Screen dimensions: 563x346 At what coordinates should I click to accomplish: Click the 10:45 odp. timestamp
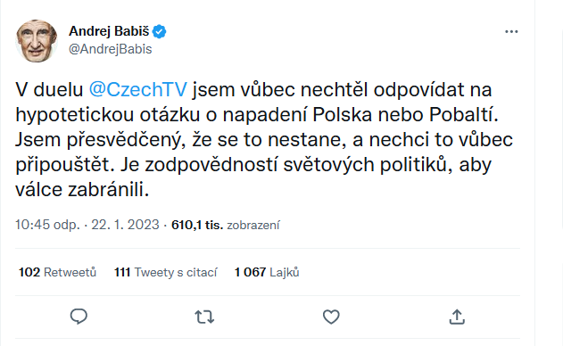47,225
